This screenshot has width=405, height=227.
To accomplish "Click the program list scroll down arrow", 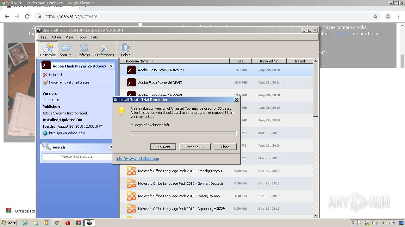I will pyautogui.click(x=315, y=216).
